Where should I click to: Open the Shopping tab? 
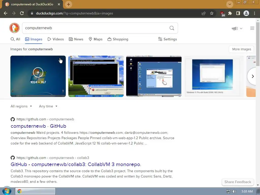tap(118, 39)
